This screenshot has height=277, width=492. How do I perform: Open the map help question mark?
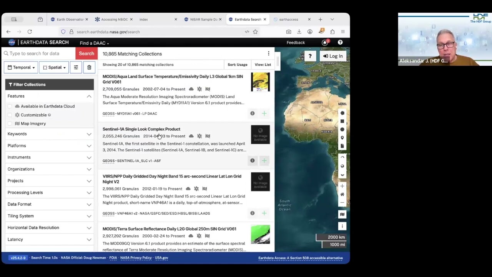point(310,56)
